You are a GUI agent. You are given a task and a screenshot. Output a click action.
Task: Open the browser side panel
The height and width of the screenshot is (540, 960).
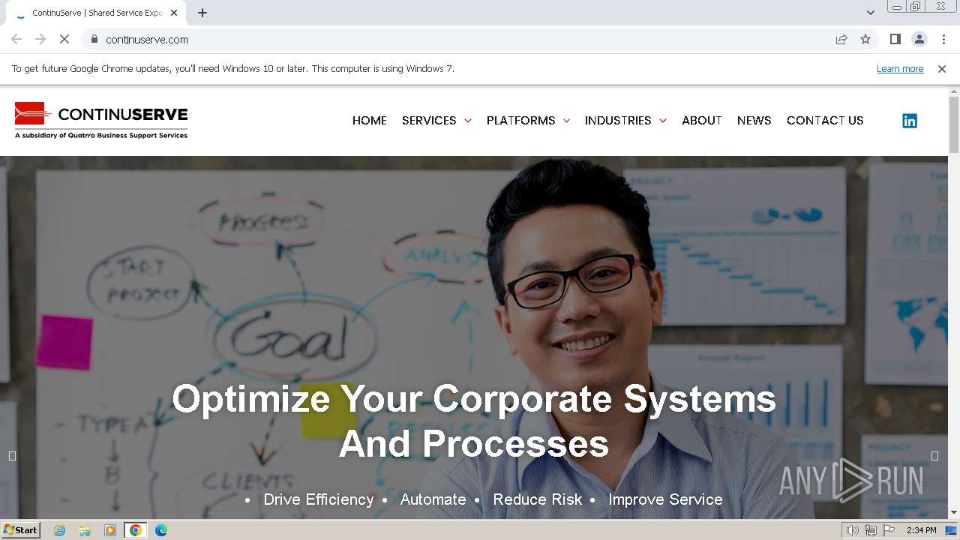tap(895, 40)
